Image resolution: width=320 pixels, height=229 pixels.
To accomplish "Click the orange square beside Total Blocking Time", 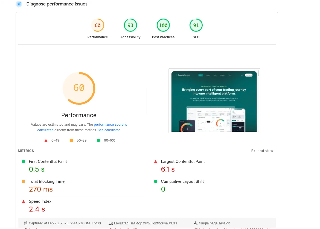I will coord(24,181).
